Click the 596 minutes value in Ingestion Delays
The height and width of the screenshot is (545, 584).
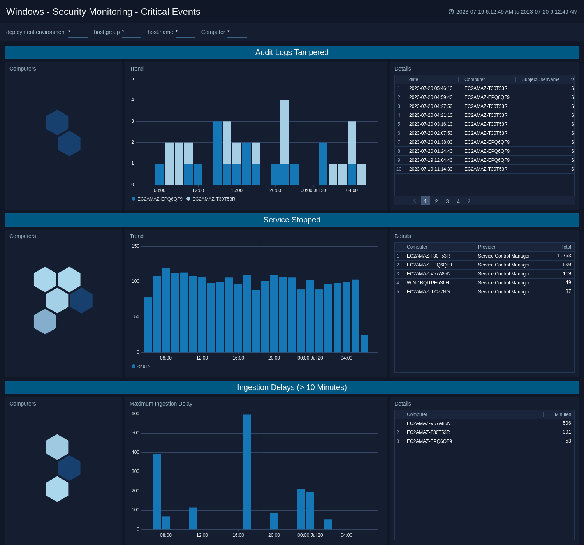(x=567, y=423)
